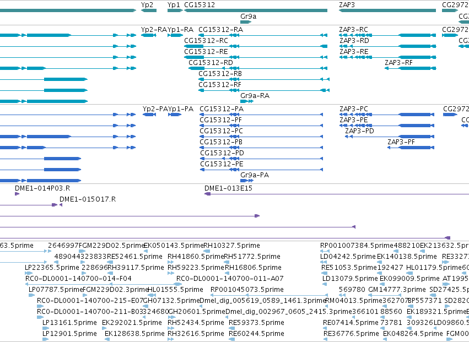Screen dimensions: 469x342
Task: Select transcript ZAP3-RF
Action: coord(411,68)
